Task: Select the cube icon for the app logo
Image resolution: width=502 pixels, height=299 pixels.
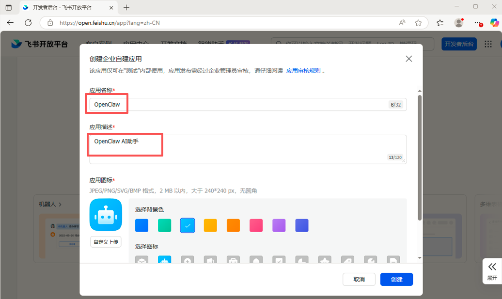Action: click(141, 260)
